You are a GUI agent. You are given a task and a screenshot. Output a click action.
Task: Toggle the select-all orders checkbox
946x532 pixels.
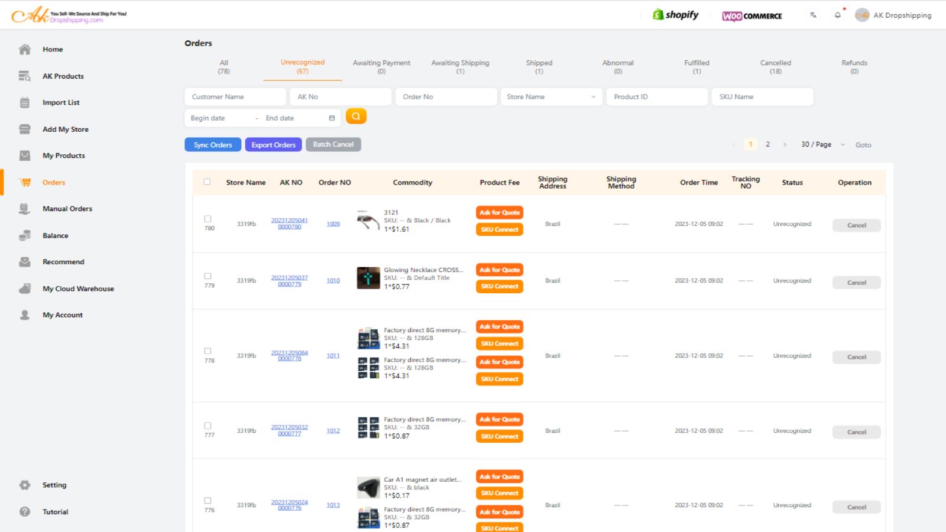click(207, 182)
